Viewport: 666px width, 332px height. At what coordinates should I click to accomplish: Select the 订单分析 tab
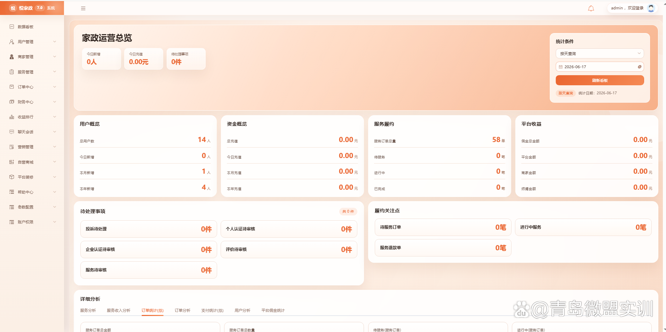(x=182, y=310)
